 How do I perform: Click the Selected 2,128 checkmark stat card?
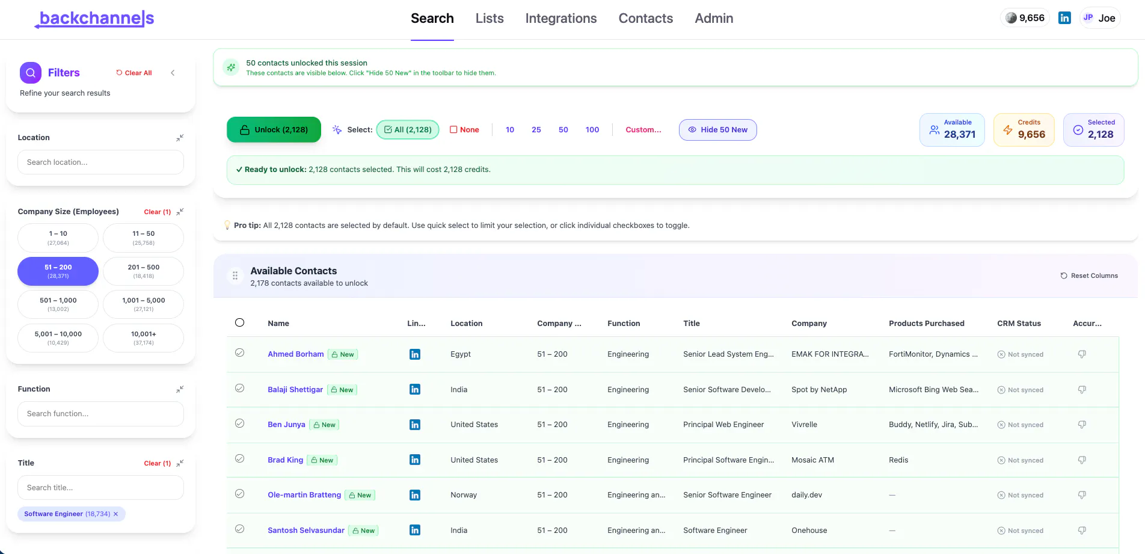point(1094,130)
